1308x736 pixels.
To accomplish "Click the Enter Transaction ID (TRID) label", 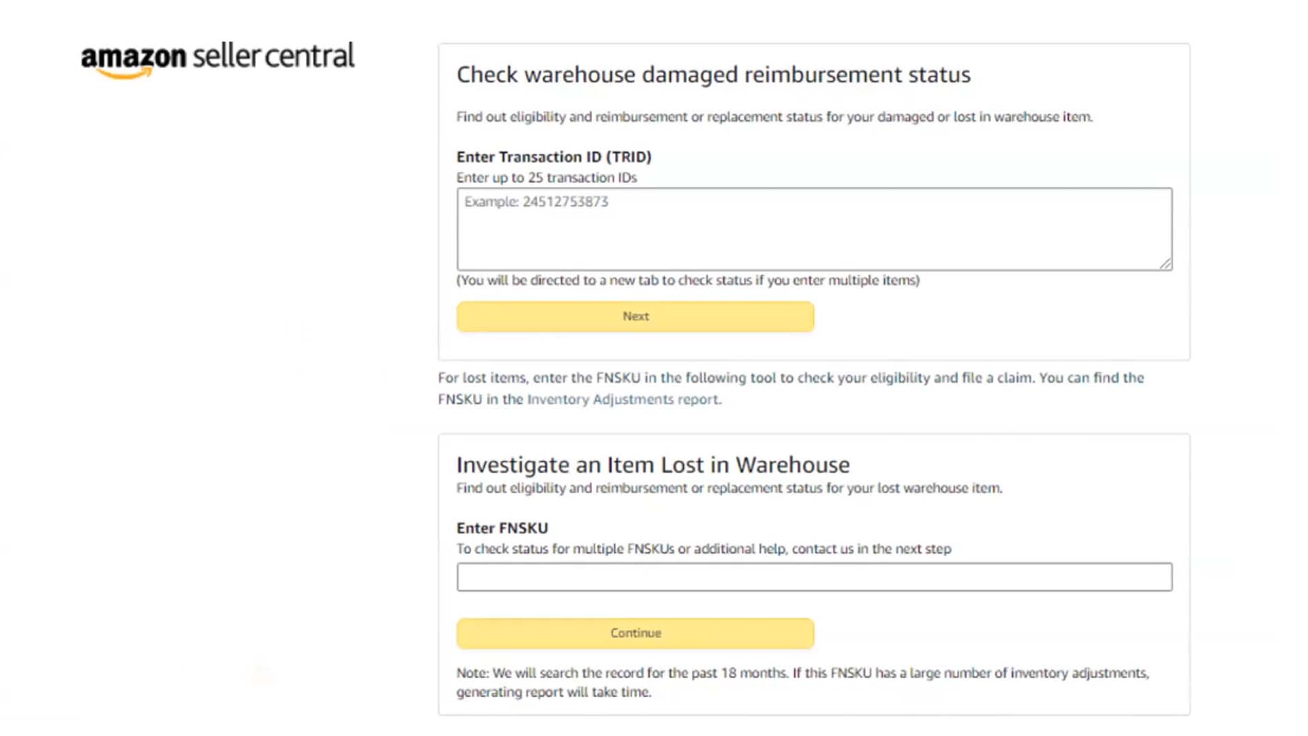I will click(554, 156).
